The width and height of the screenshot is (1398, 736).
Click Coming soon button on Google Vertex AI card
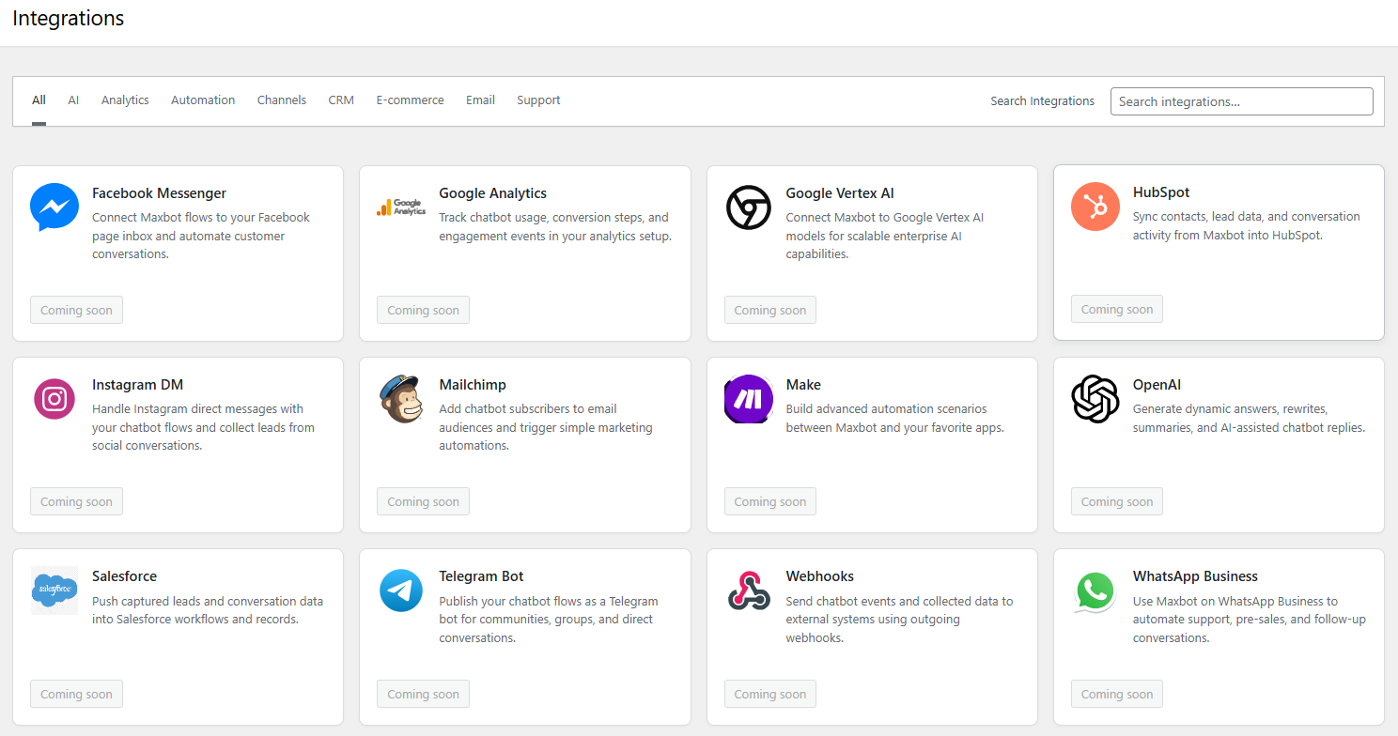click(769, 311)
